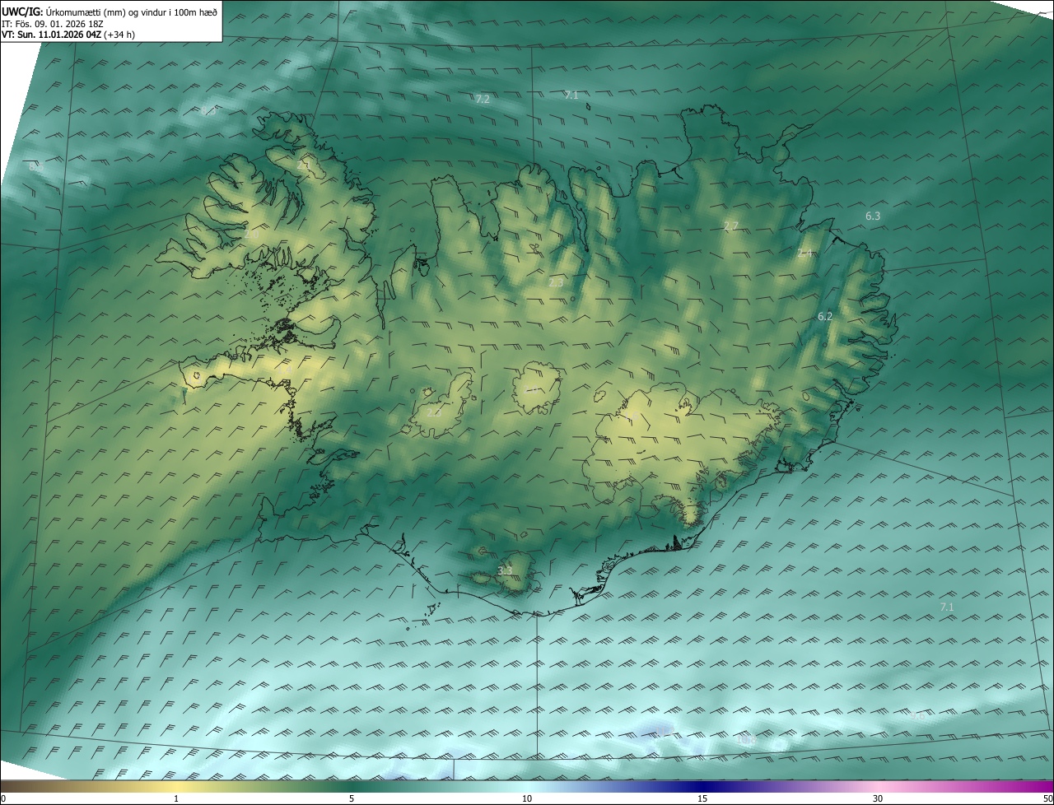Screen dimensions: 1054x805
Task: Click the 2.4 value in eastern Iceland
Action: coord(804,253)
